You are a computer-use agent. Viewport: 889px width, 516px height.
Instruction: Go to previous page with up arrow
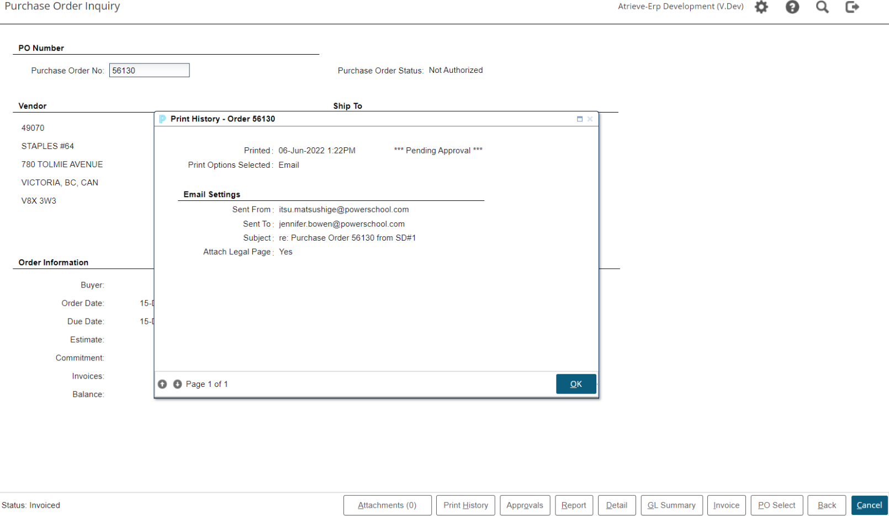point(162,384)
